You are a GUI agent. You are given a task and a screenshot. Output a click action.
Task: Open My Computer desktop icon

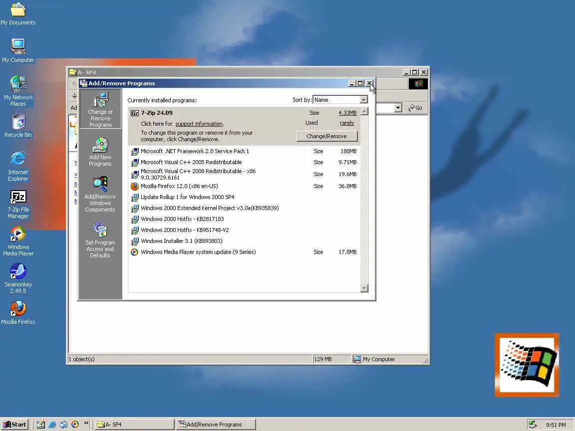(x=18, y=50)
